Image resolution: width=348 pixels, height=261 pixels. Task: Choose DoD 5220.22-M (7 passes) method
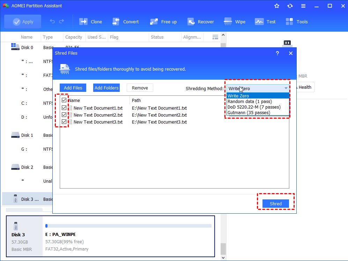258,107
